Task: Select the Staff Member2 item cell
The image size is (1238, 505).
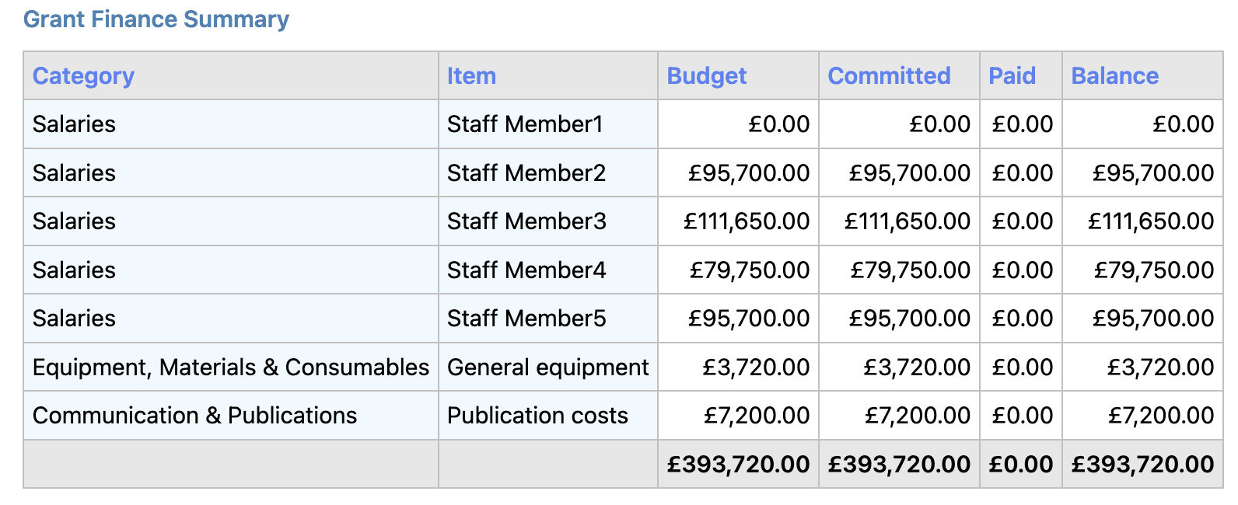Action: click(526, 173)
